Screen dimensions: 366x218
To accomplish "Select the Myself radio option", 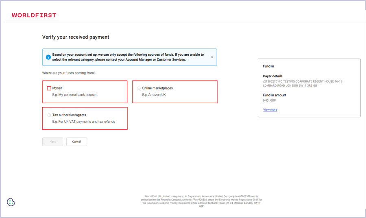I will 49,88.
